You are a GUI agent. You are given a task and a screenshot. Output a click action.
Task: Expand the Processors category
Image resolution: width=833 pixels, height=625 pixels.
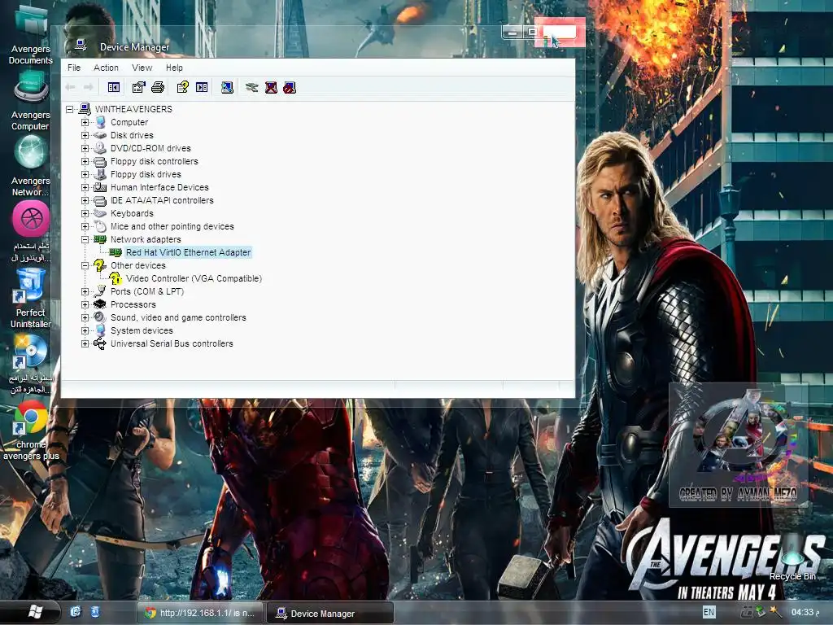[x=85, y=304]
